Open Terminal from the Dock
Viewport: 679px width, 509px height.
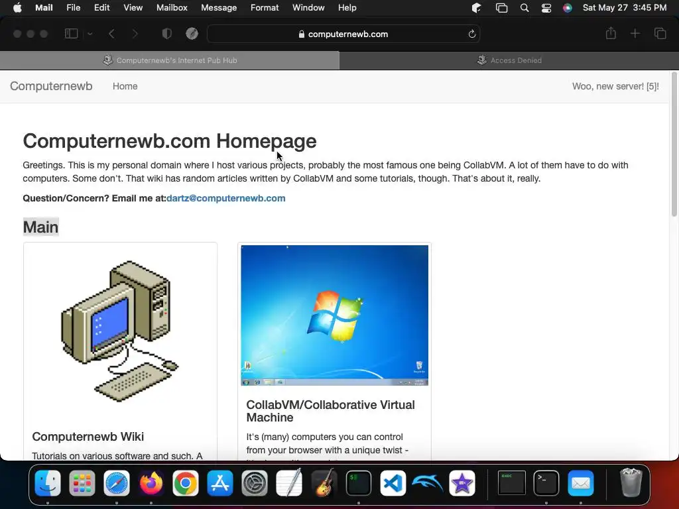pyautogui.click(x=546, y=483)
